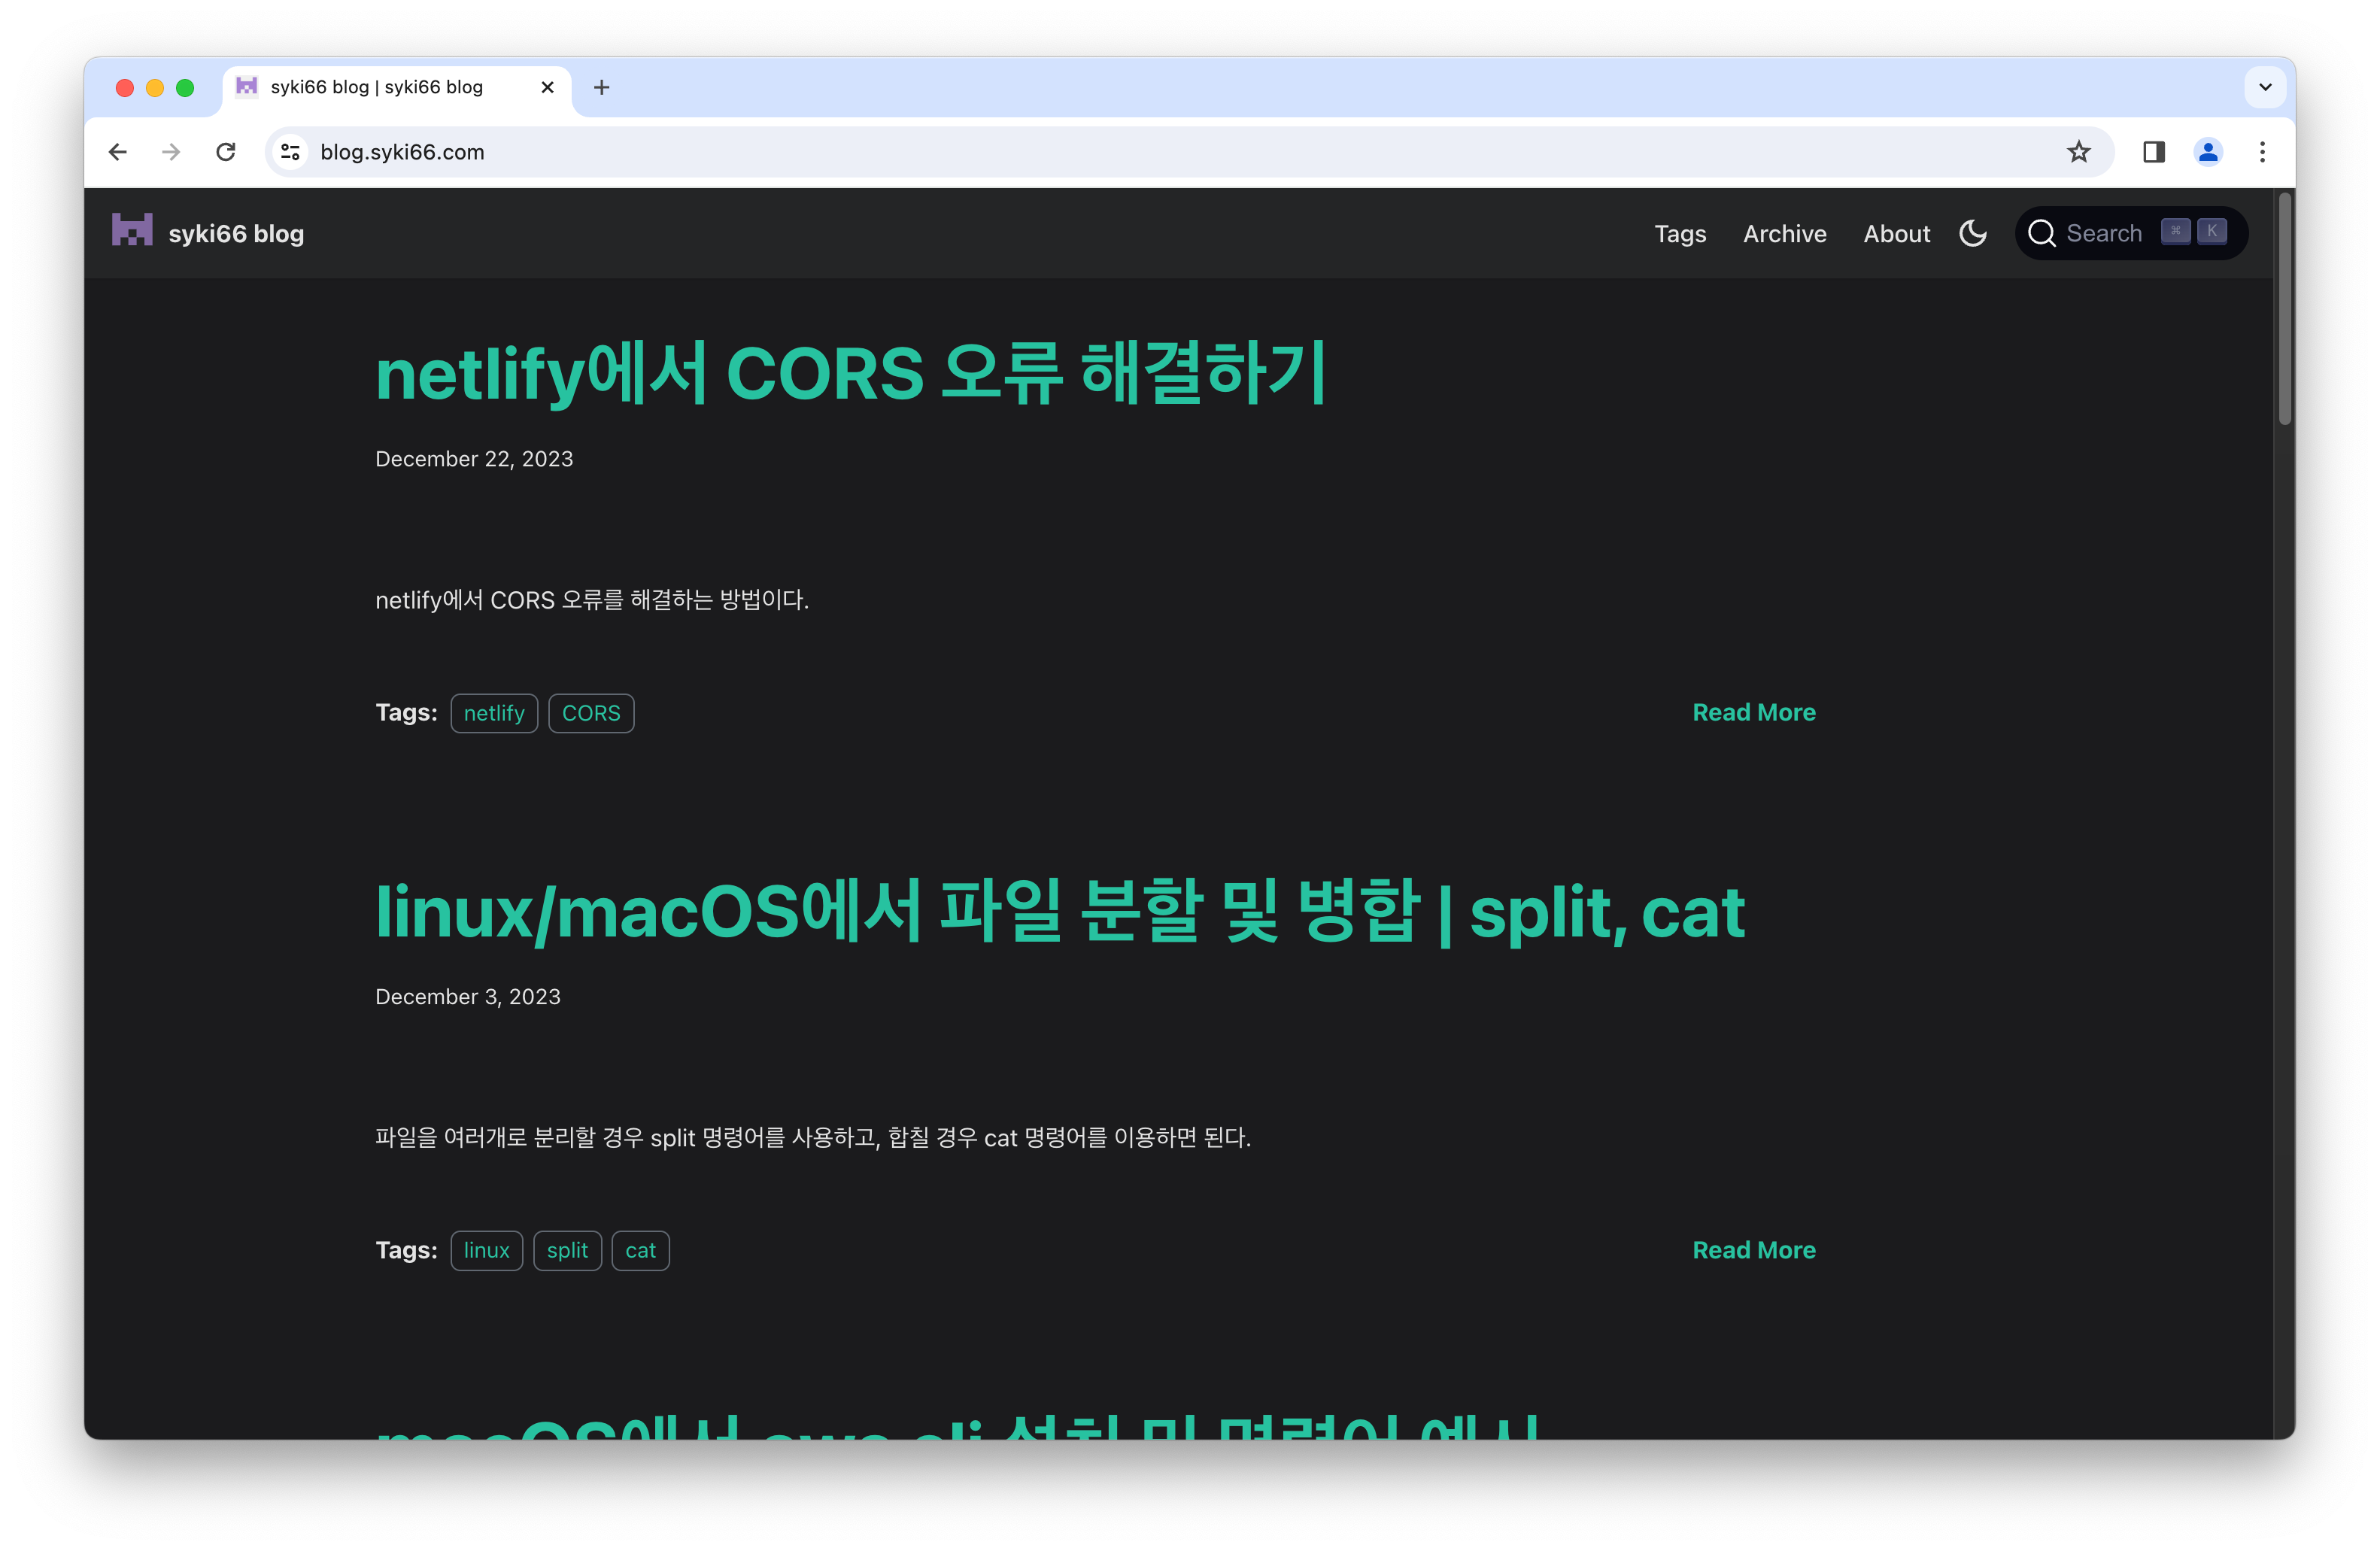The height and width of the screenshot is (1551, 2380).
Task: View site information icon in address bar
Action: pyautogui.click(x=291, y=152)
